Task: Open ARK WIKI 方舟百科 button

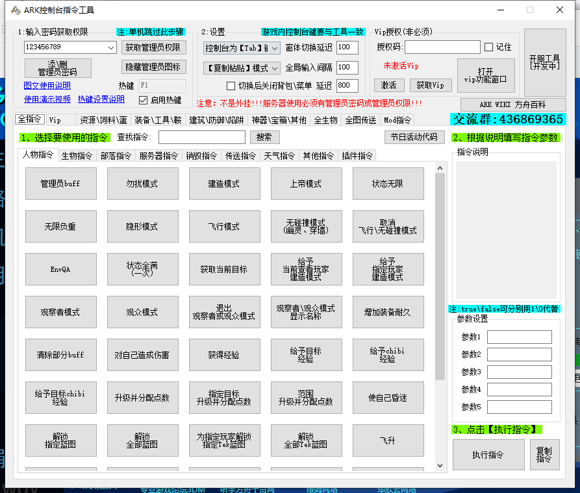Action: [x=512, y=104]
